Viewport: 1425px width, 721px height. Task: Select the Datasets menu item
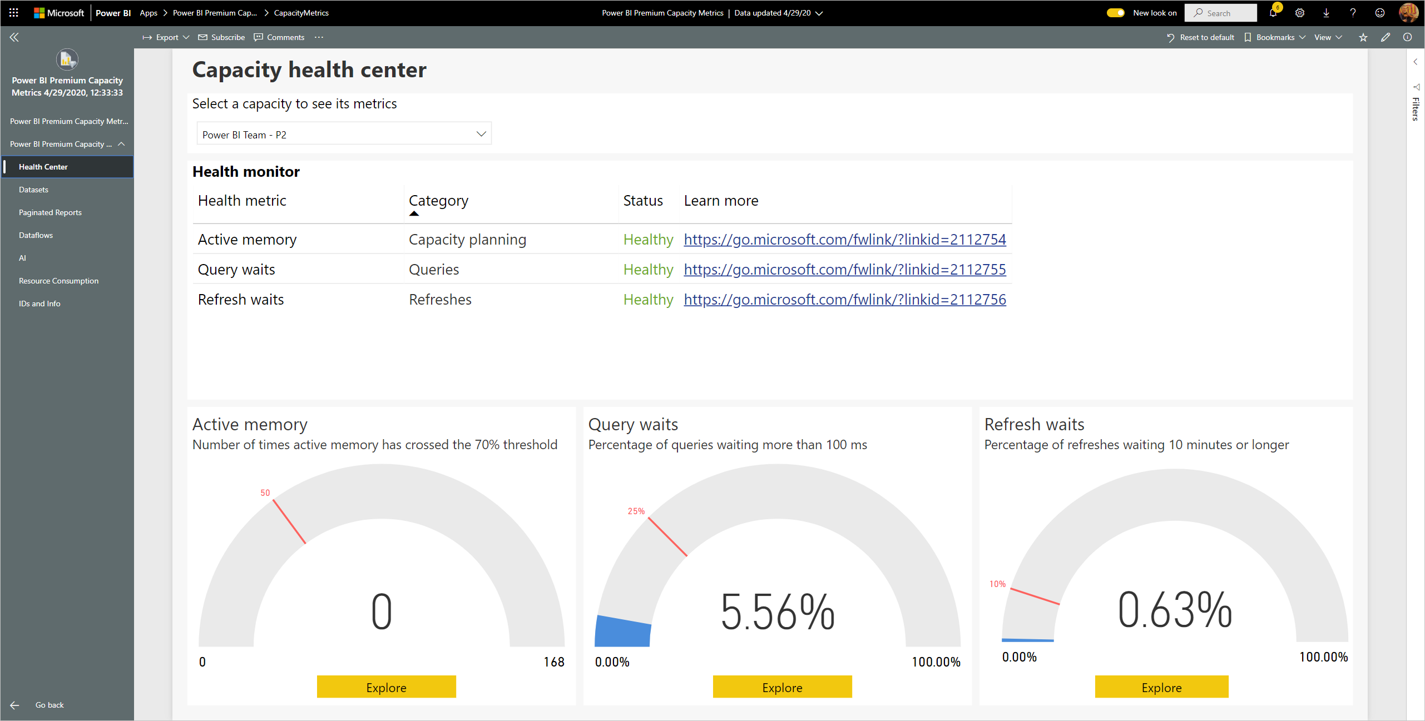pyautogui.click(x=34, y=190)
